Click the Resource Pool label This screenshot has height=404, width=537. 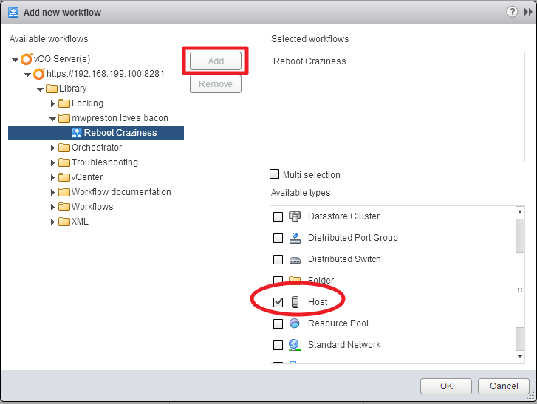point(338,323)
